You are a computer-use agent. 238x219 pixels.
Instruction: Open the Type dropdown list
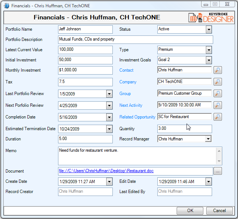[x=209, y=50]
